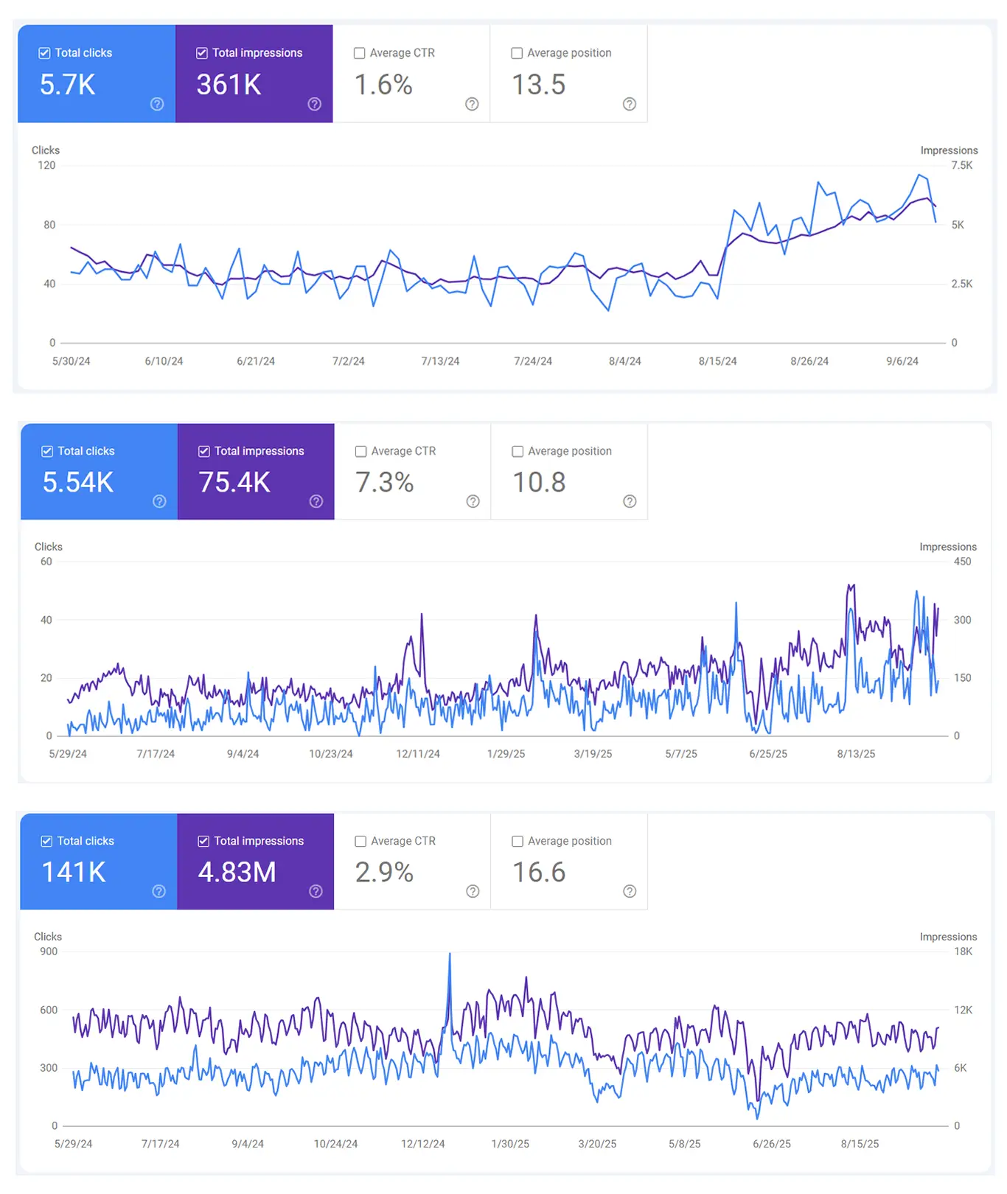The height and width of the screenshot is (1194, 1007).
Task: Open help icon on 4.83M Total impressions card
Action: click(316, 891)
